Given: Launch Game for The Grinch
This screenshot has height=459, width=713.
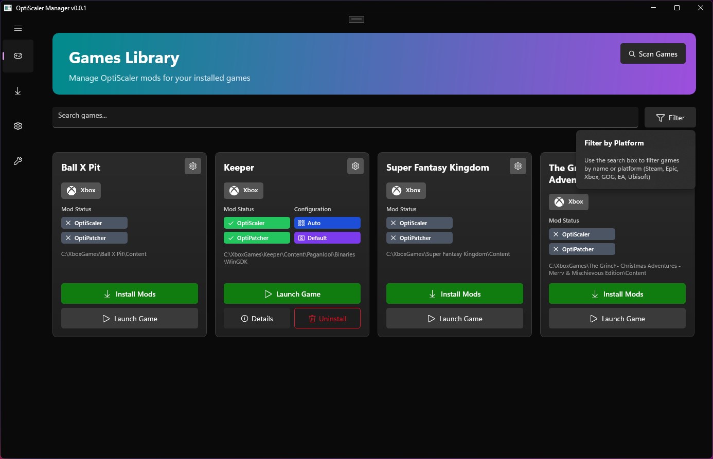Looking at the screenshot, I should click(617, 318).
